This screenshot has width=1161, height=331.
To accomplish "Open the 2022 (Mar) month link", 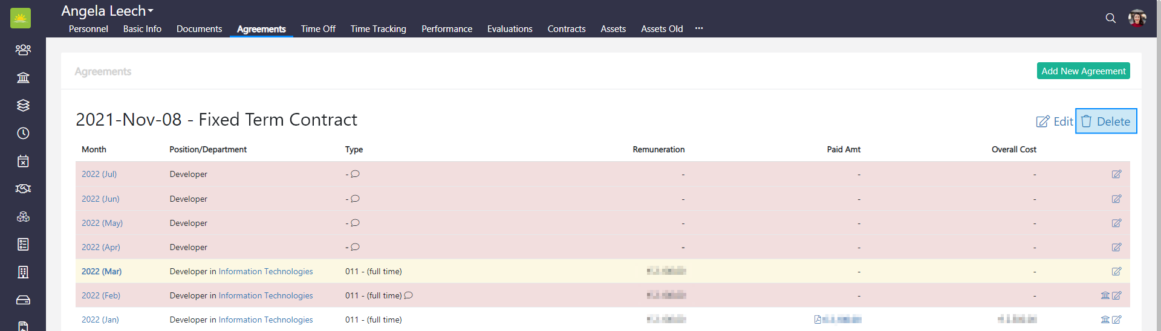I will pos(102,271).
